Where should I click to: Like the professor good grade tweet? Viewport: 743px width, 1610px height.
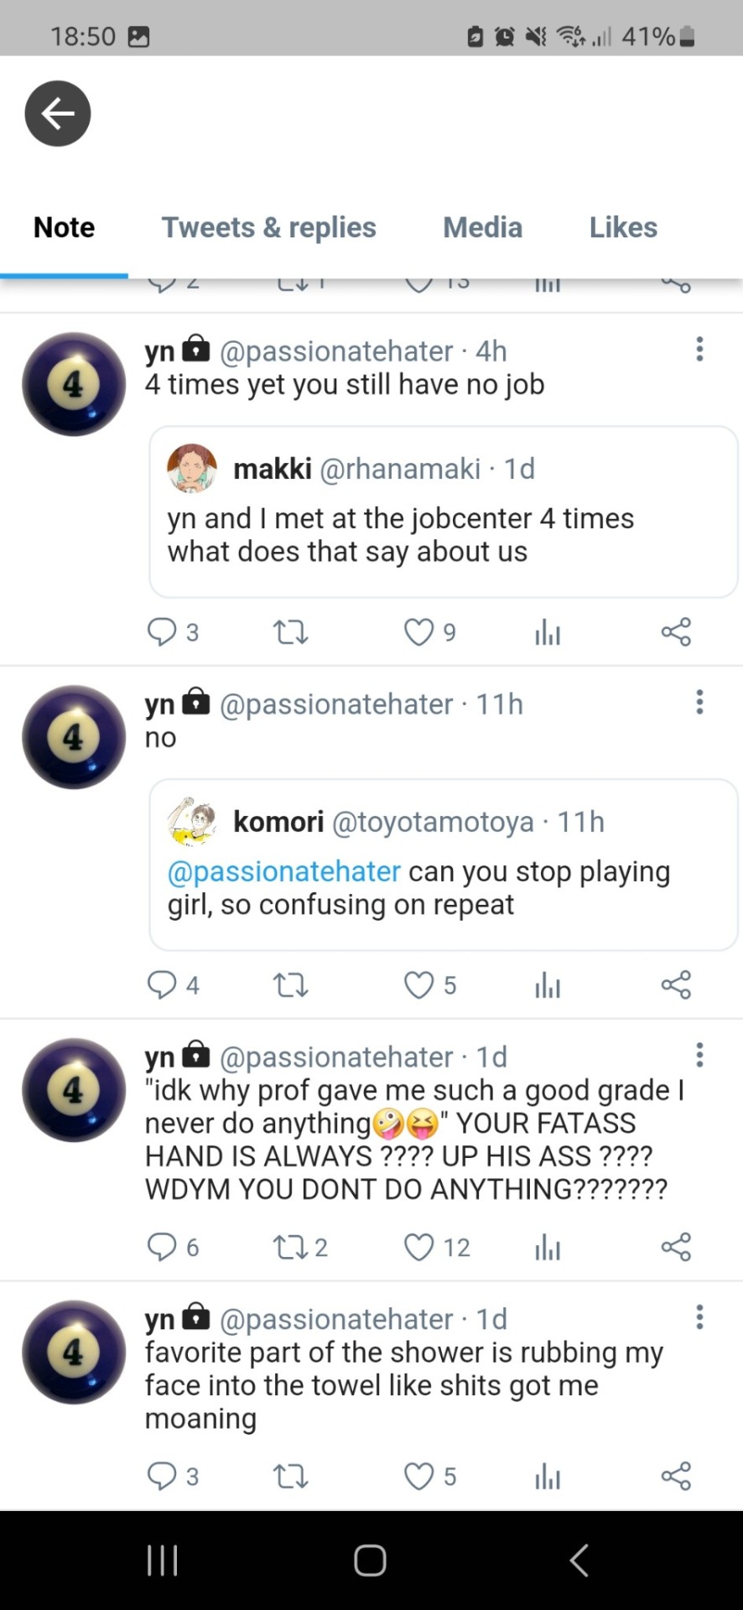419,1248
